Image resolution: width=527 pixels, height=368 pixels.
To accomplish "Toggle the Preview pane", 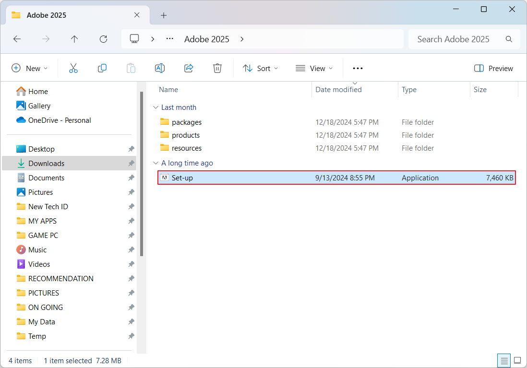I will pyautogui.click(x=493, y=68).
